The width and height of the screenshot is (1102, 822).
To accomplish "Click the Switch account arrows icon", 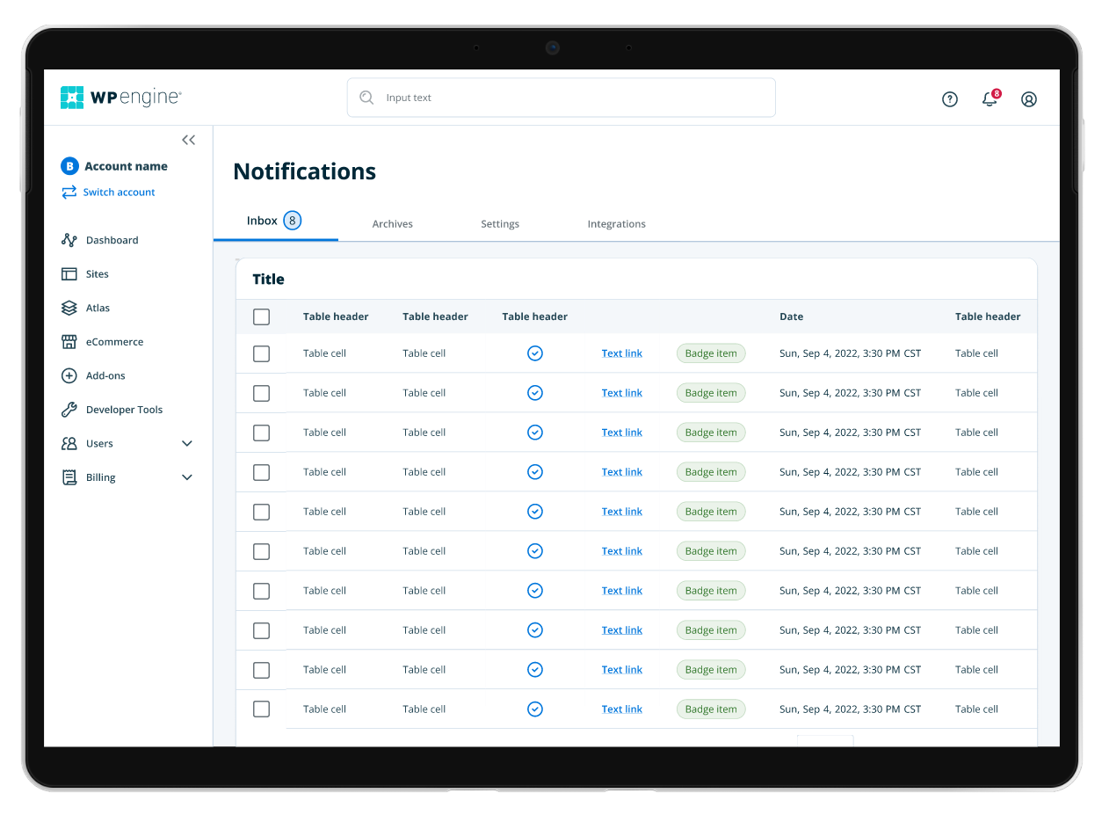I will [69, 193].
